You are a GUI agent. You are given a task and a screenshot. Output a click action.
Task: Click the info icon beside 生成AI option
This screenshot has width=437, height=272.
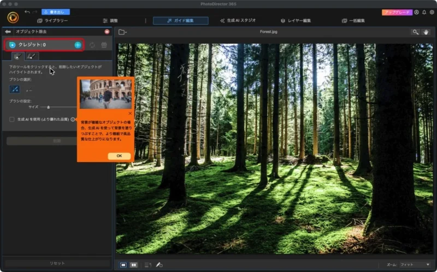pos(73,119)
